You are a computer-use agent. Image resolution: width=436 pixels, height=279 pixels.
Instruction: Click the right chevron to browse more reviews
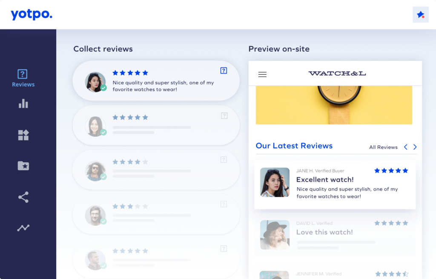(415, 147)
